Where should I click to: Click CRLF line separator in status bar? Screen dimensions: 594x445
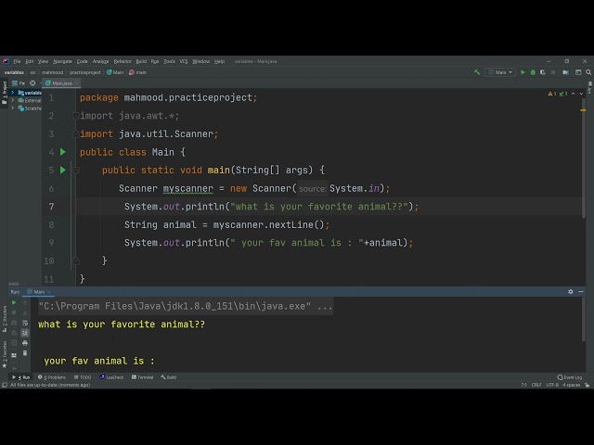(536, 385)
